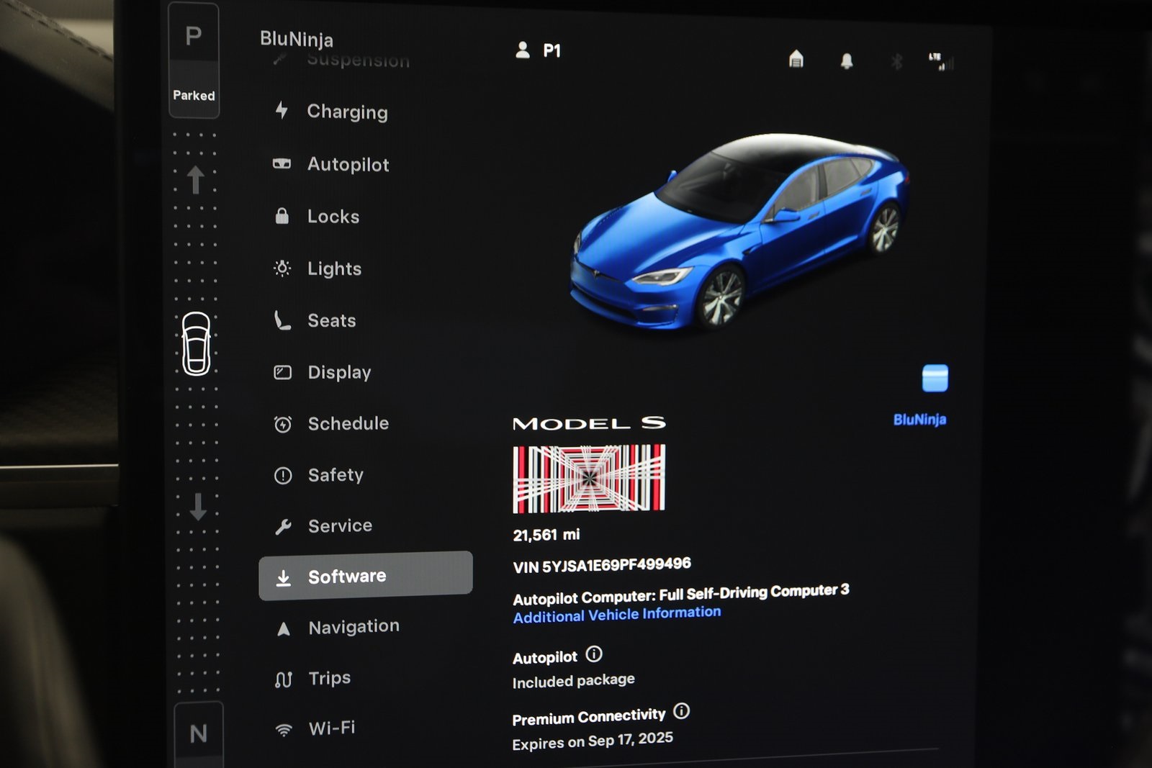This screenshot has height=768, width=1152.
Task: Tap the VIN number text
Action: (x=602, y=565)
